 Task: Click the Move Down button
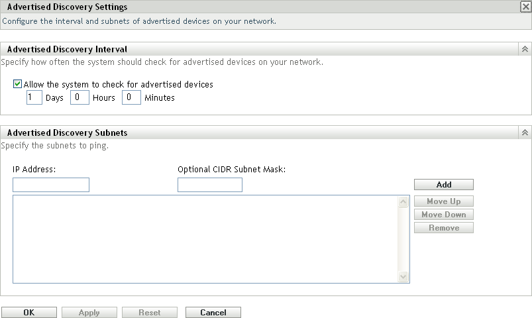pos(444,215)
